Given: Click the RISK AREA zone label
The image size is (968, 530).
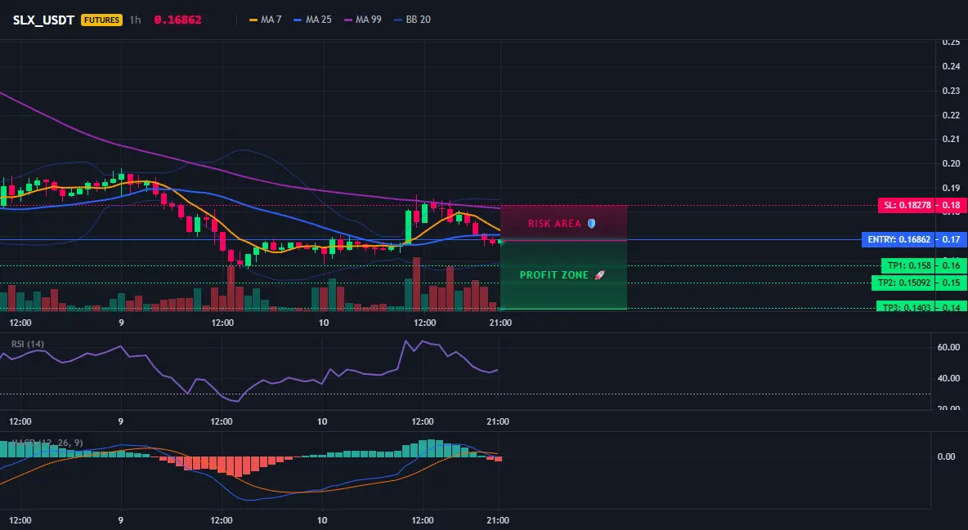Looking at the screenshot, I should (554, 224).
